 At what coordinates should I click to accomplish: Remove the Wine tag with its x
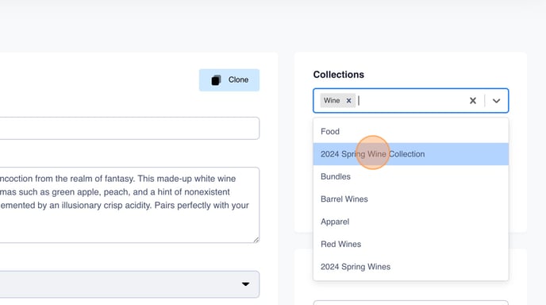click(348, 100)
